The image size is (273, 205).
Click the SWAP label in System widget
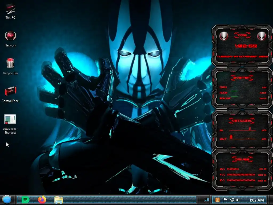[x=225, y=98]
